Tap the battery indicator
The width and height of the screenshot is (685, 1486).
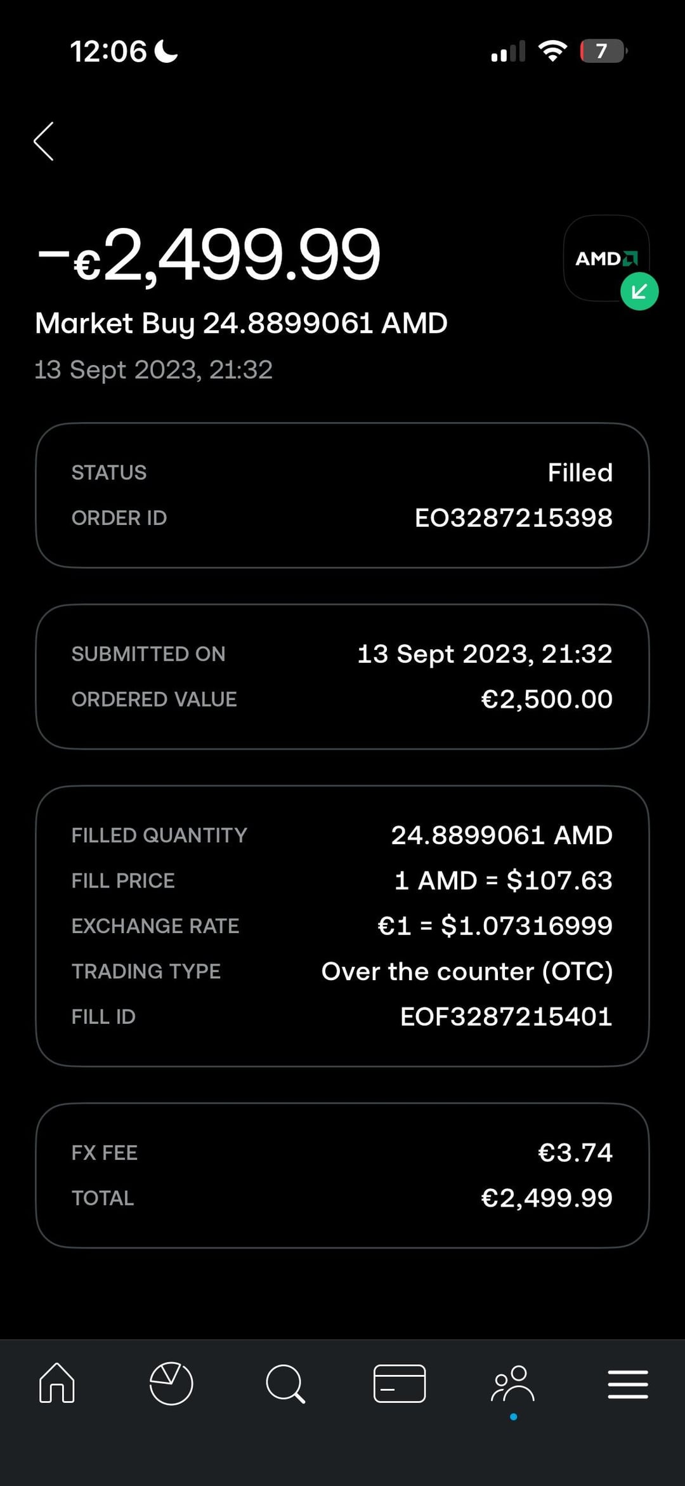pyautogui.click(x=603, y=51)
